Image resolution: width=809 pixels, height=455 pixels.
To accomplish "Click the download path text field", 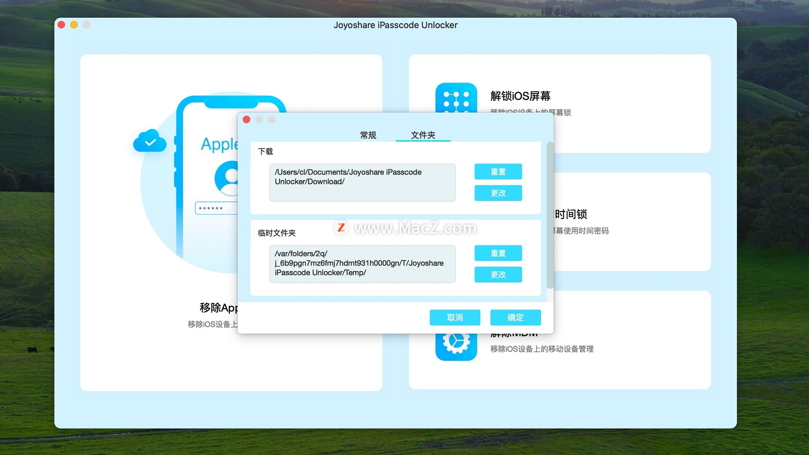I will tap(362, 182).
